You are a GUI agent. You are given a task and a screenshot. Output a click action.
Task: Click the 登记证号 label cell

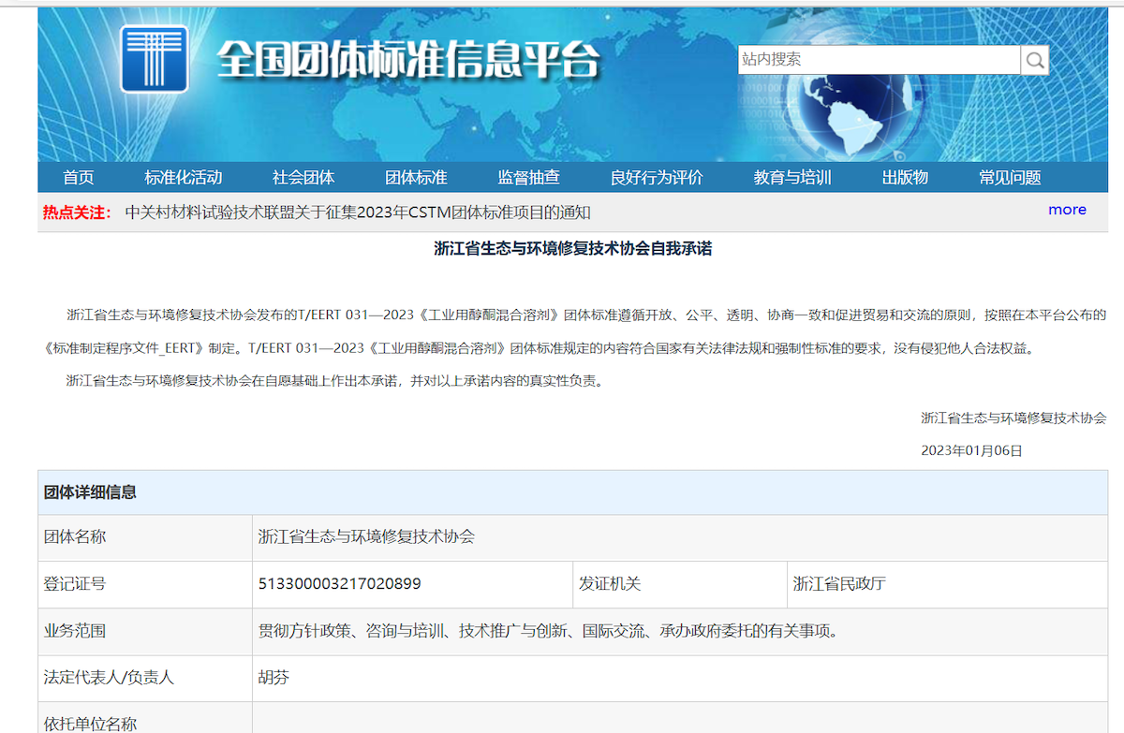pos(145,584)
